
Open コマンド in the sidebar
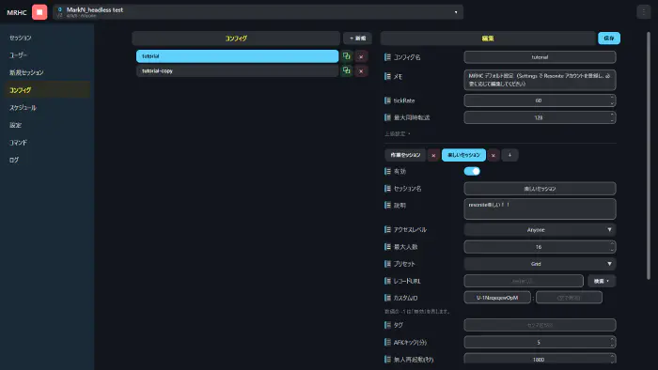click(x=18, y=143)
